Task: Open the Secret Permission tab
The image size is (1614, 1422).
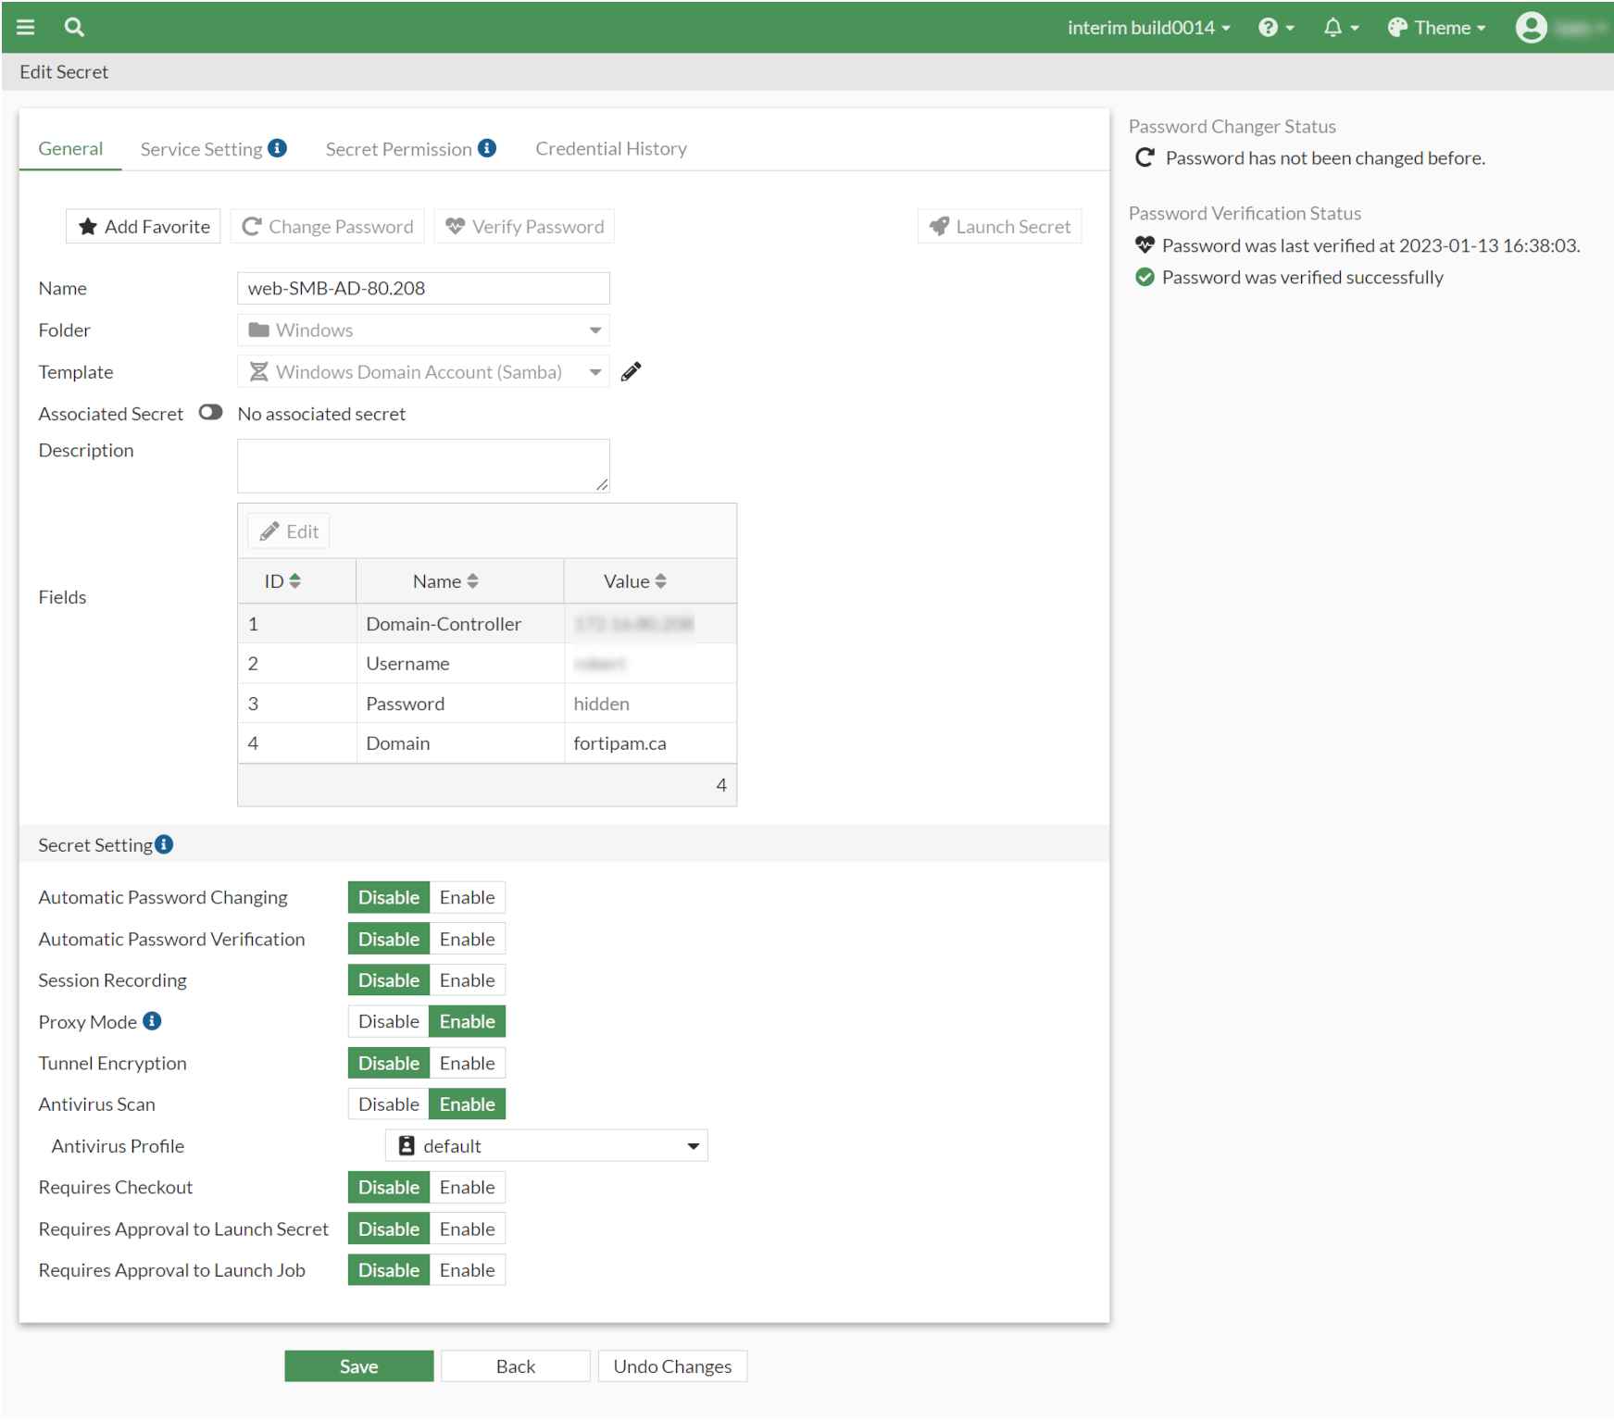Action: 398,148
